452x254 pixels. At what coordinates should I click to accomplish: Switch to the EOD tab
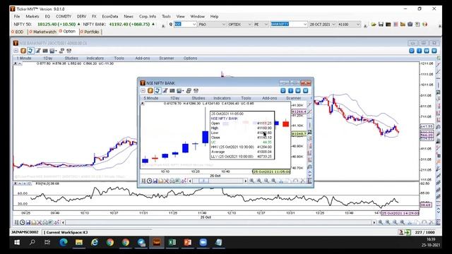[x=17, y=32]
